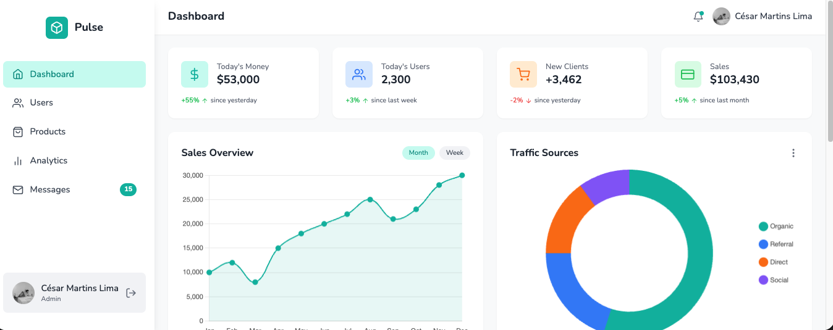
Task: Switch Sales Overview to Week view
Action: click(455, 153)
